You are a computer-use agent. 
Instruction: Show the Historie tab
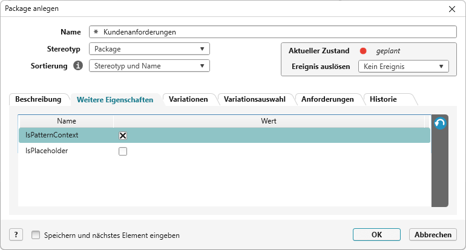point(383,99)
